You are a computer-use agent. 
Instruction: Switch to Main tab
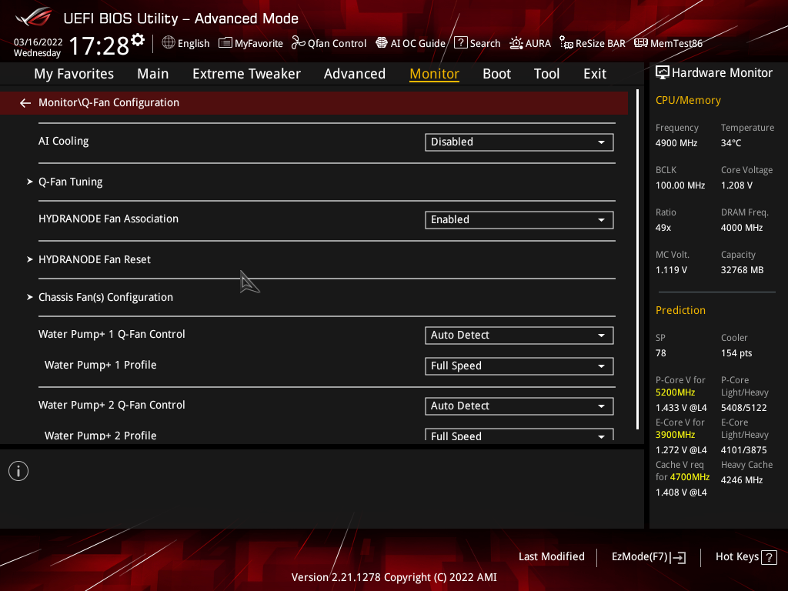coord(153,74)
